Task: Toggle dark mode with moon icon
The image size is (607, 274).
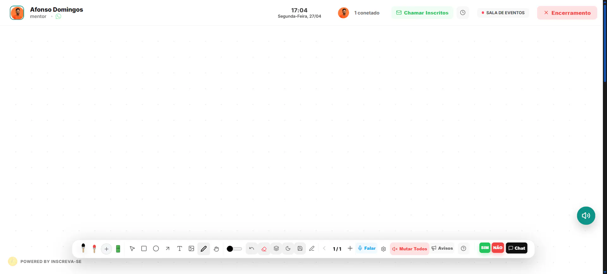Action: (288, 248)
